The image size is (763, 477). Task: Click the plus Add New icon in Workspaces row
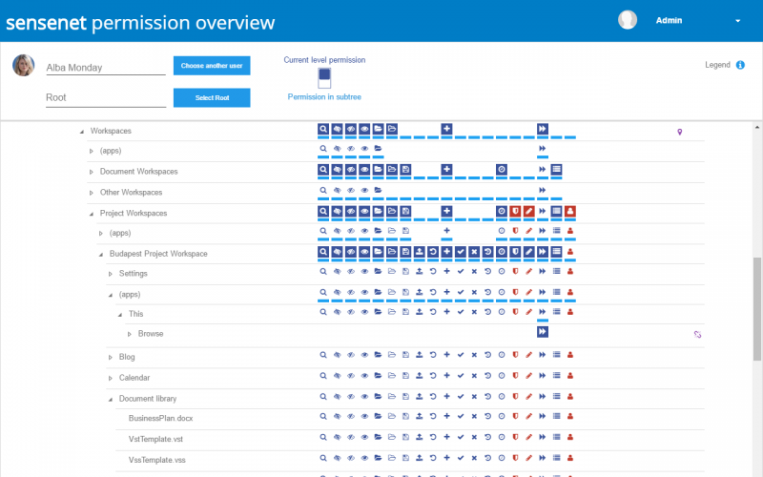pos(446,129)
